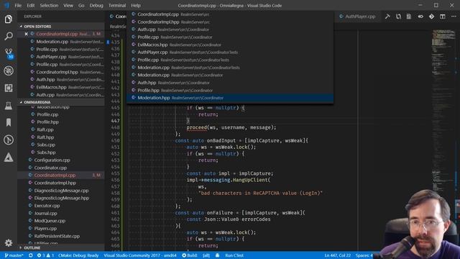Open the File menu
This screenshot has height=259, width=460.
pyautogui.click(x=18, y=5)
